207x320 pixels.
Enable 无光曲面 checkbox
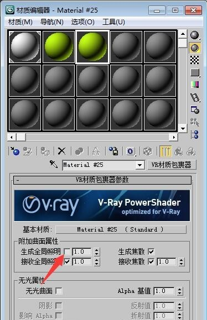pos(59,291)
